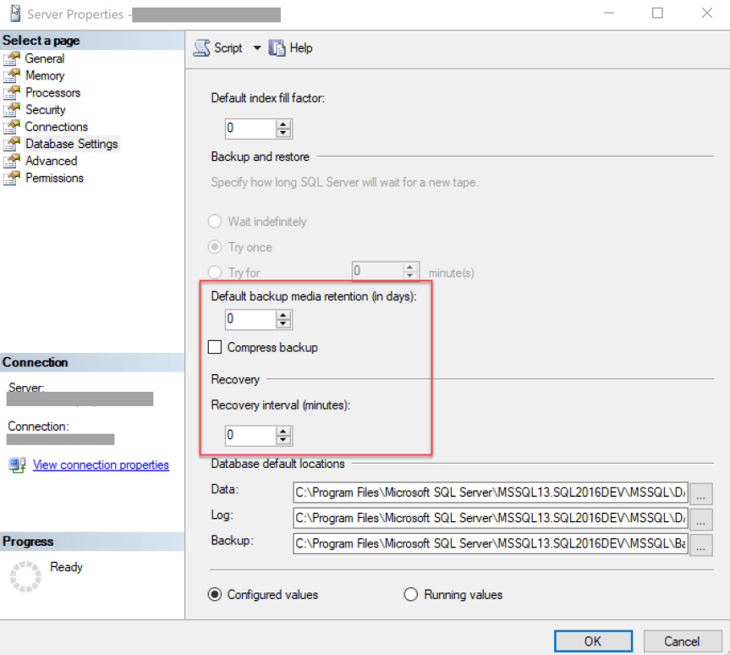This screenshot has height=655, width=730.
Task: Click the Script button
Action: coord(218,48)
